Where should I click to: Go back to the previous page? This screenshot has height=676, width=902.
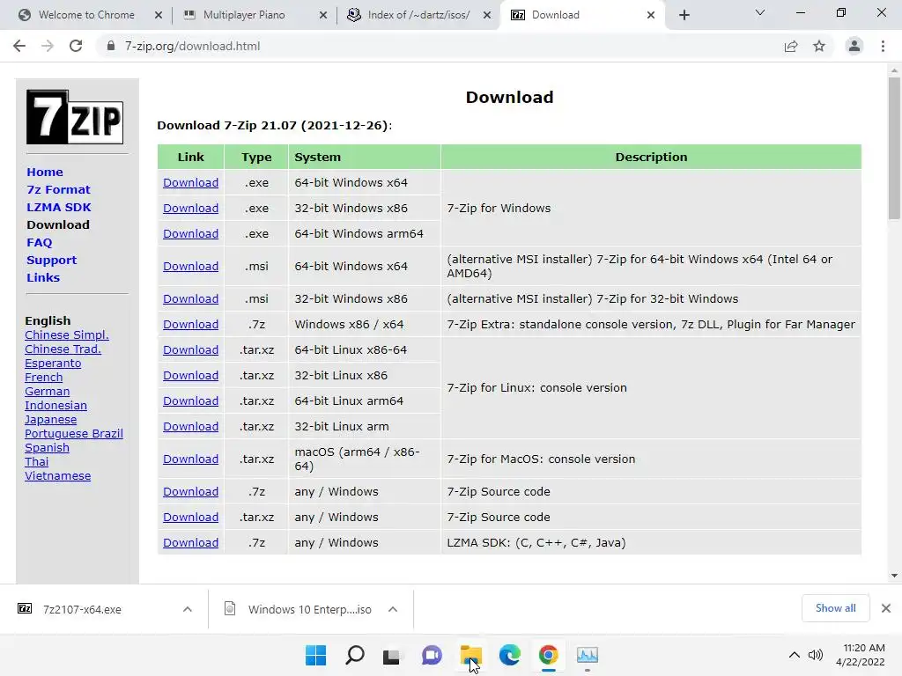pyautogui.click(x=19, y=46)
